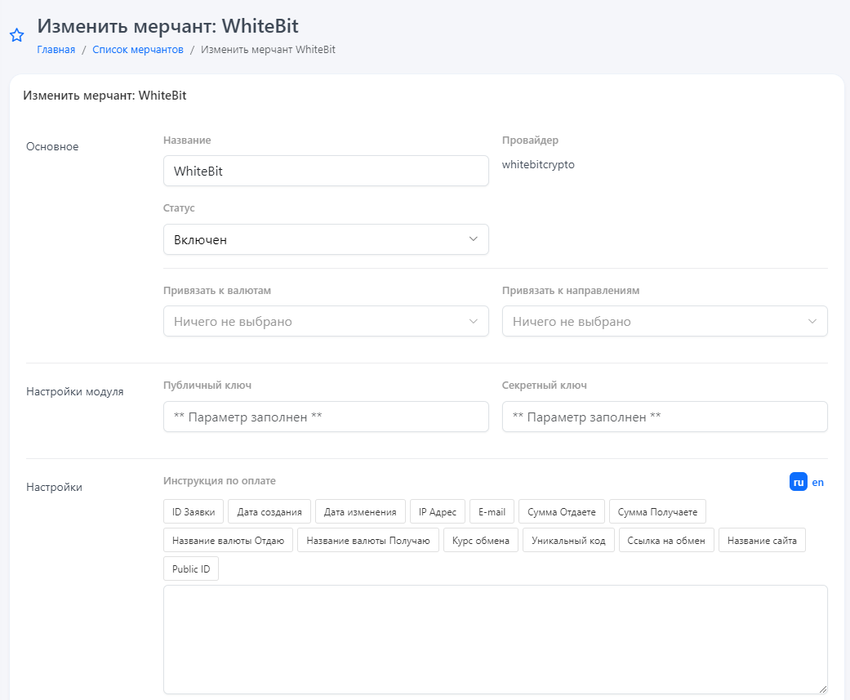Image resolution: width=850 pixels, height=700 pixels.
Task: Click the payment instruction text area
Action: pos(495,639)
